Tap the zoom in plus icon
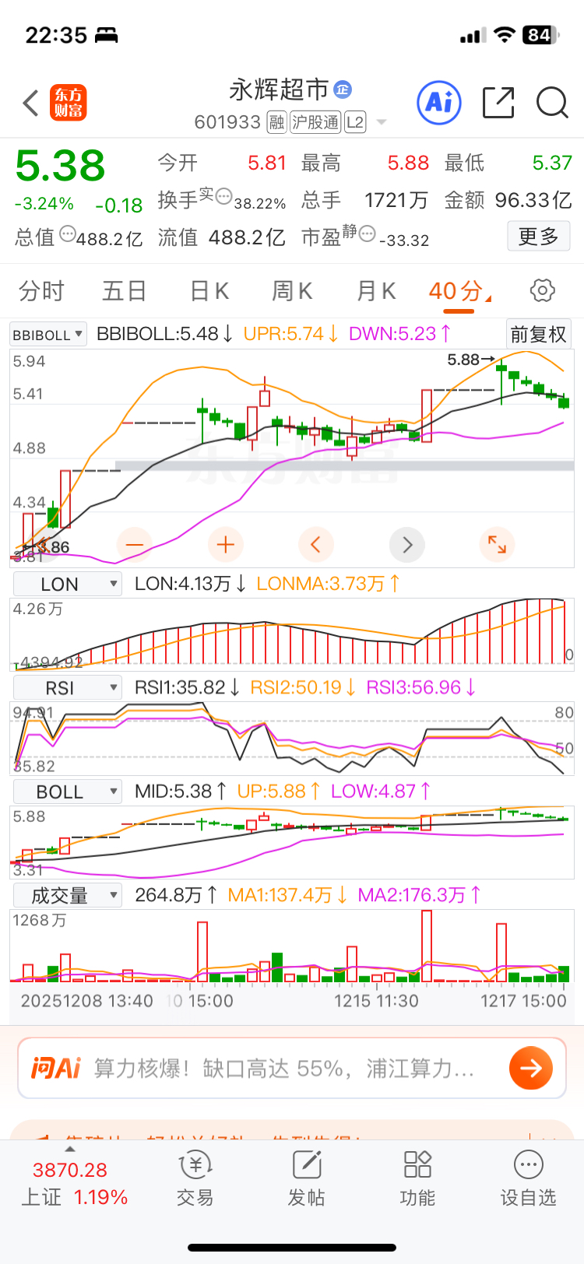 coord(226,544)
